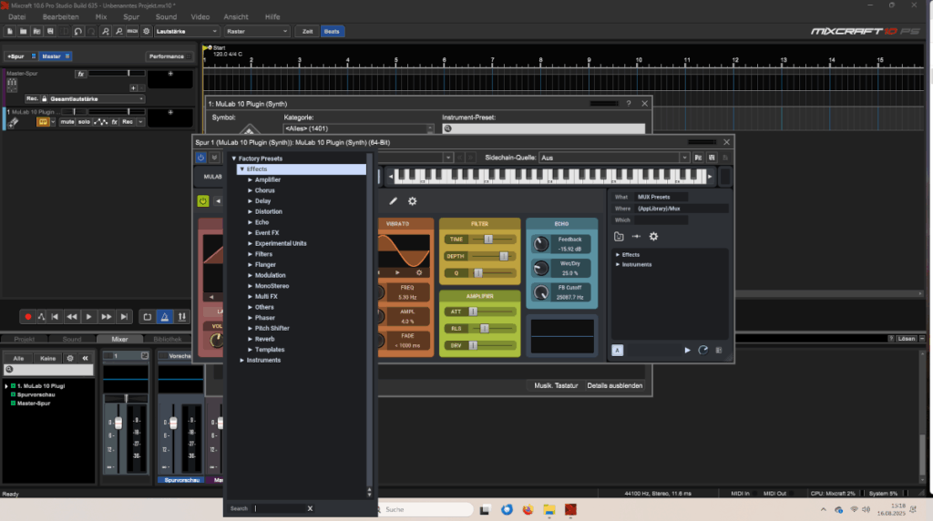Open the Sidechain-Quelle dropdown
Screen dimensions: 933x521
click(613, 158)
